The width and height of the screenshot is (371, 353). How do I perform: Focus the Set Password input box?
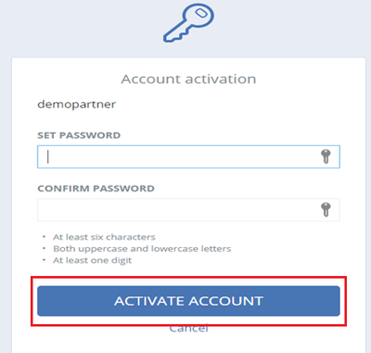(188, 157)
